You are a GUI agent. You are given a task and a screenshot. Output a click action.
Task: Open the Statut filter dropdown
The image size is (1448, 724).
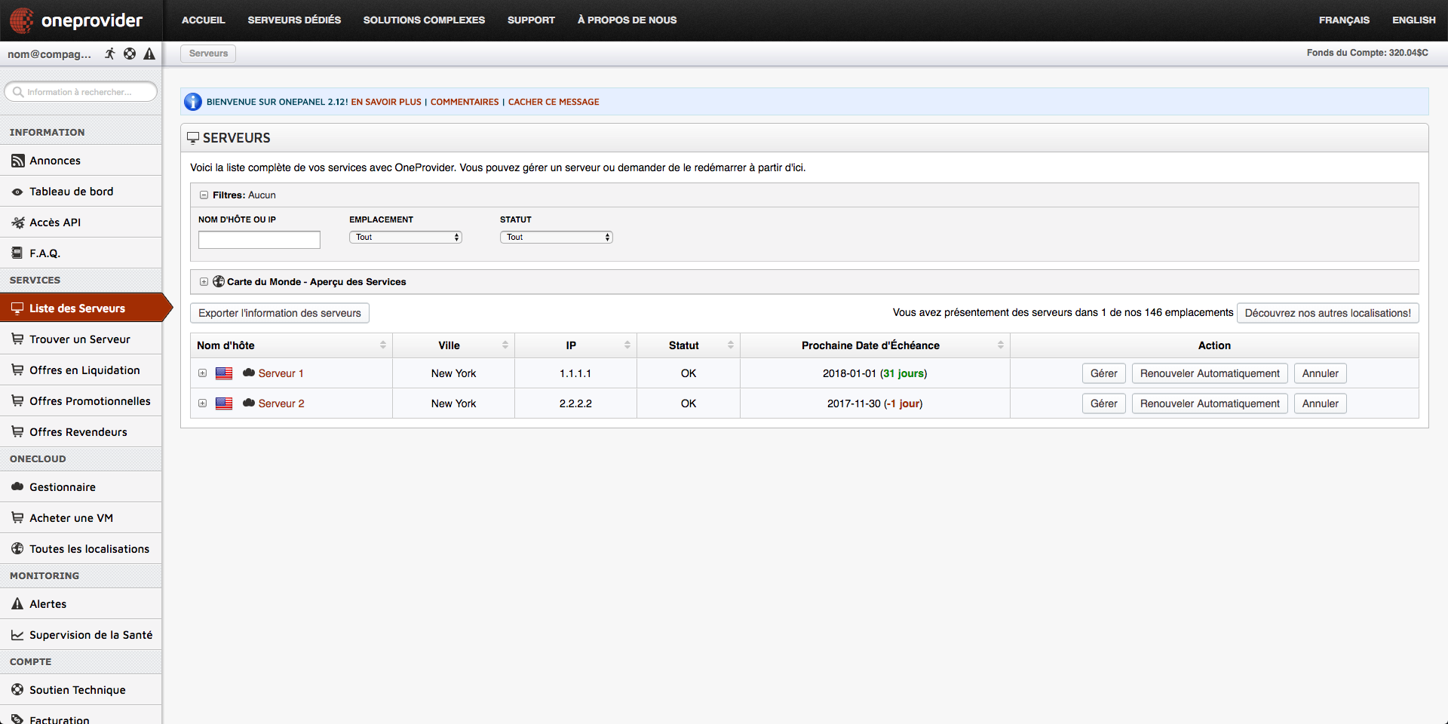[x=556, y=237]
